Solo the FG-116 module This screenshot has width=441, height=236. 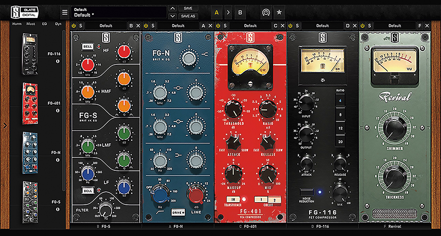click(297, 26)
